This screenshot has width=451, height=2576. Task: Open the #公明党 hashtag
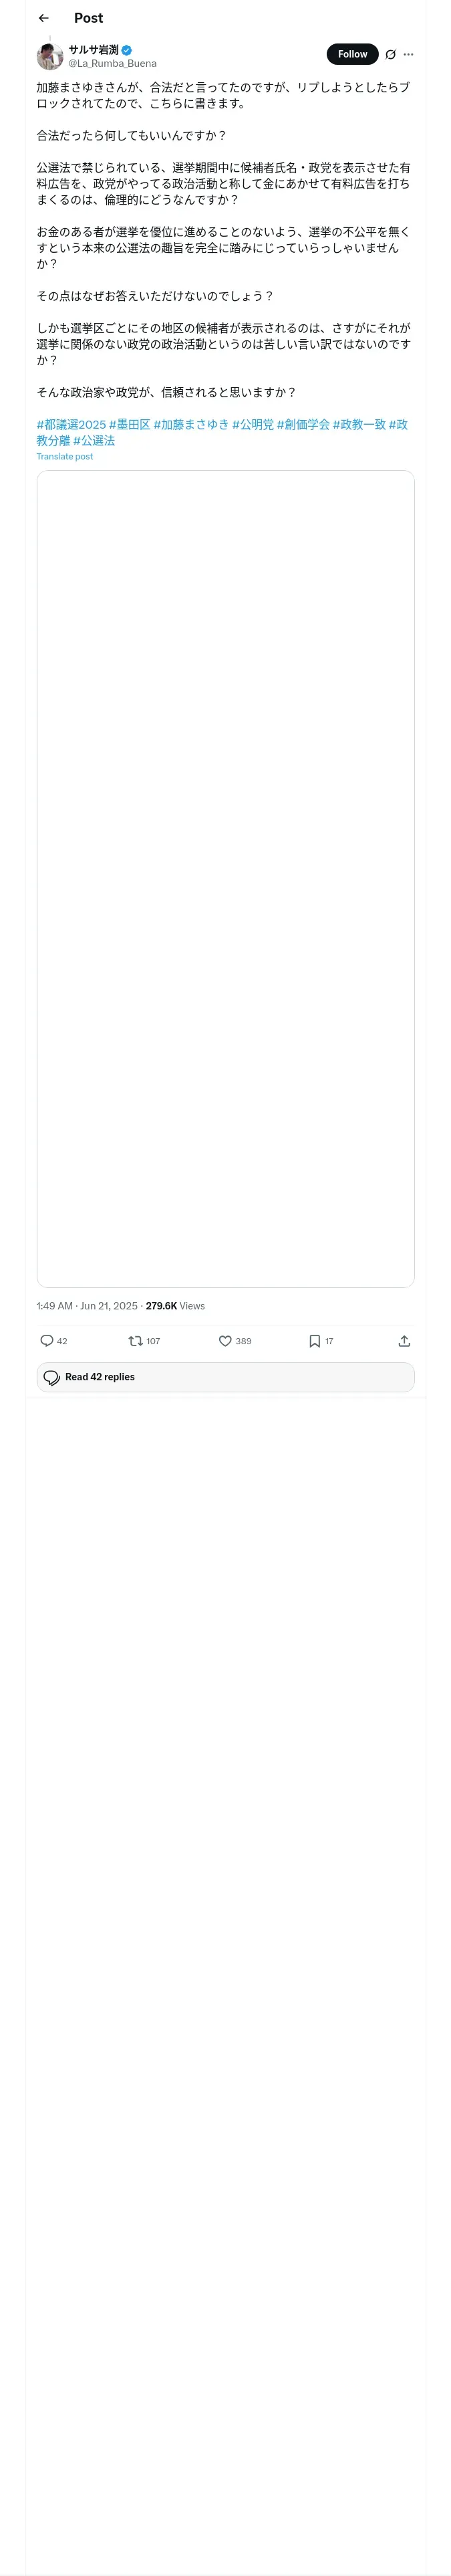pyautogui.click(x=253, y=424)
